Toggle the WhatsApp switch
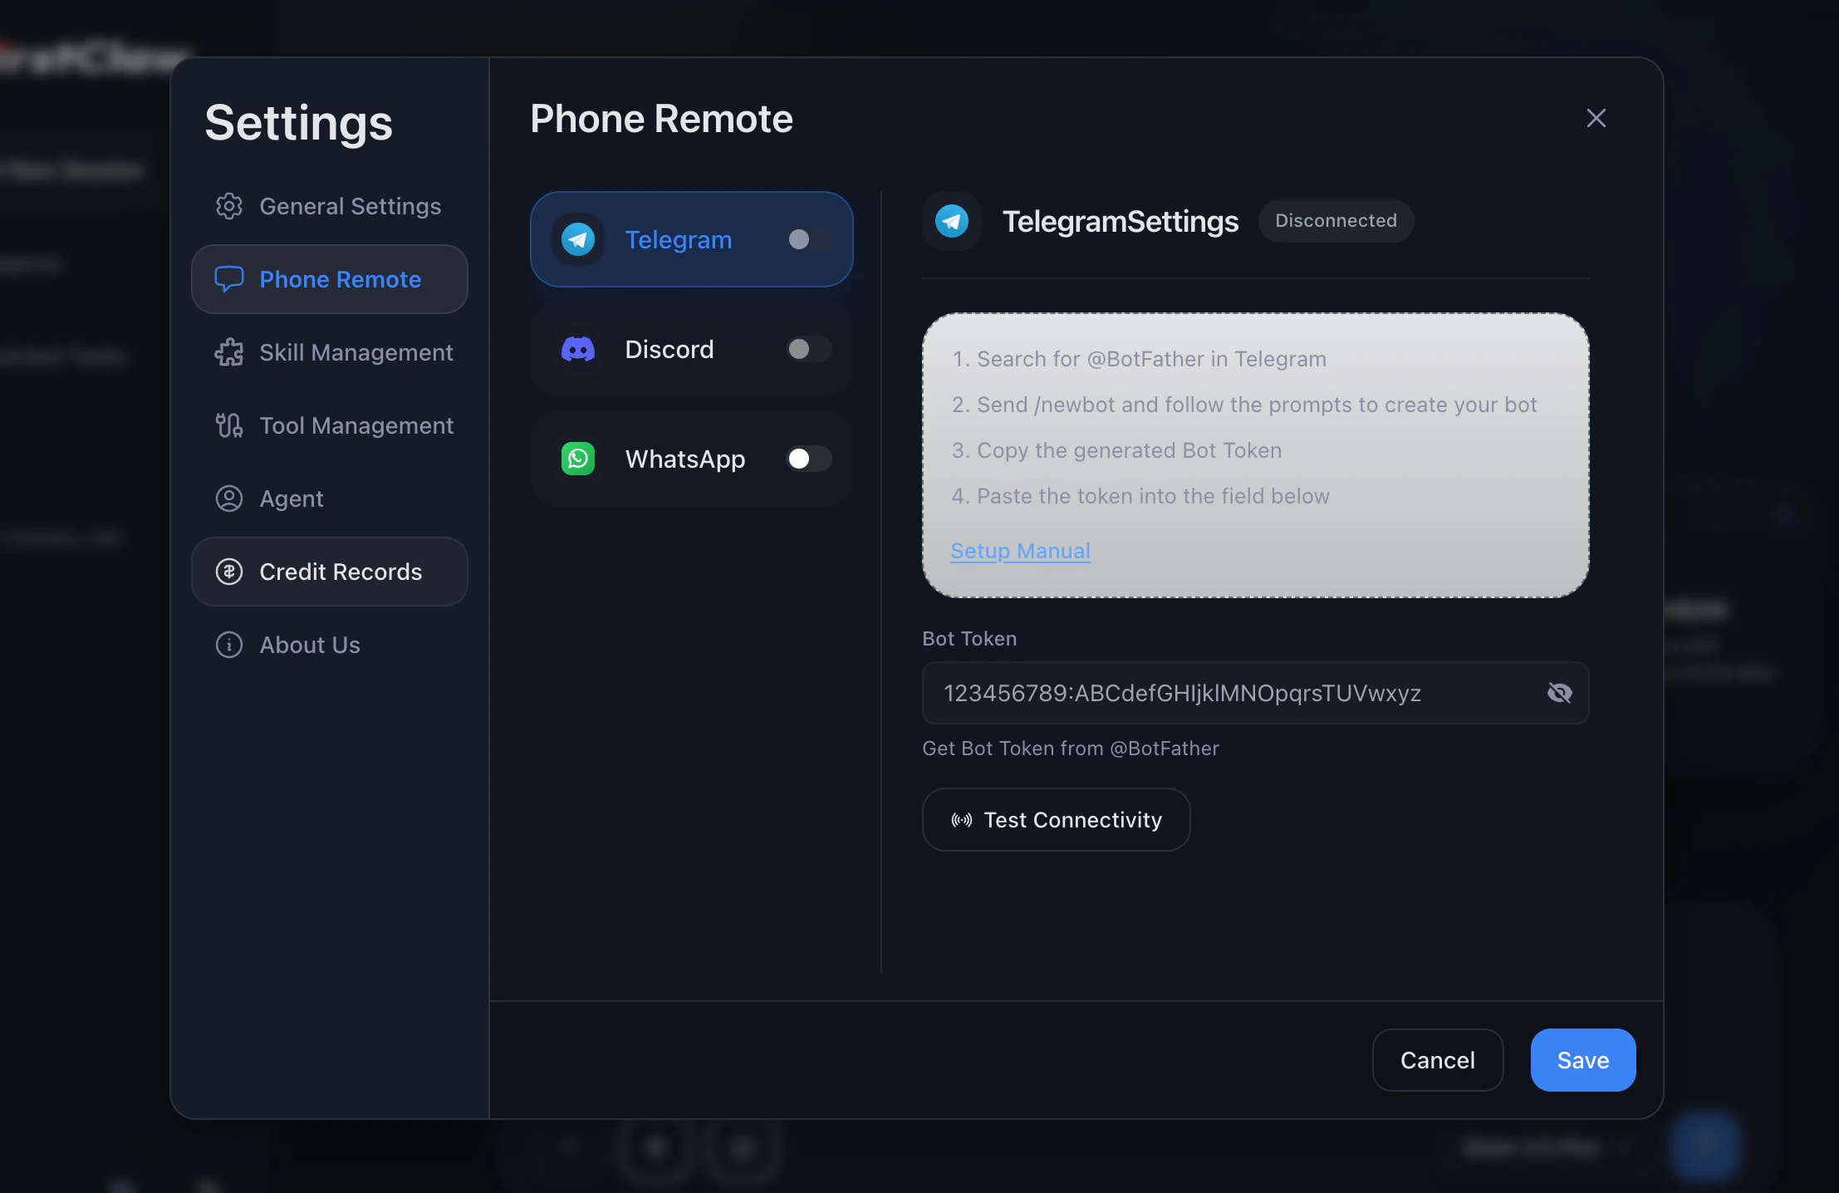 click(808, 459)
